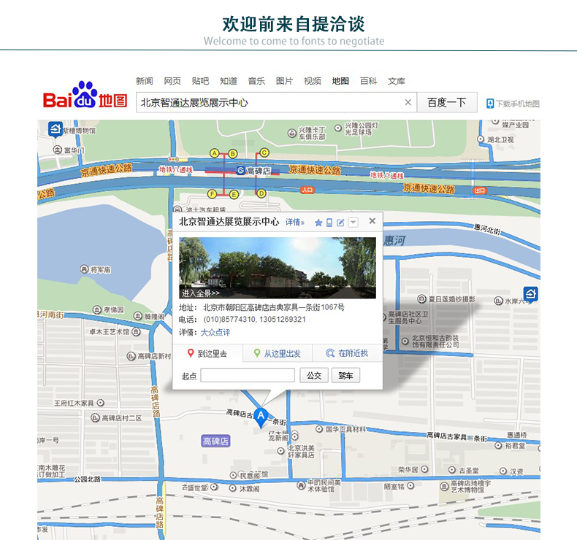Select the 从这里出发 tab
This screenshot has height=540, width=577.
pos(278,354)
